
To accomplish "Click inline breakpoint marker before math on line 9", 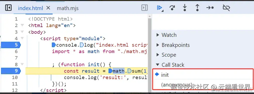I will [110, 71].
